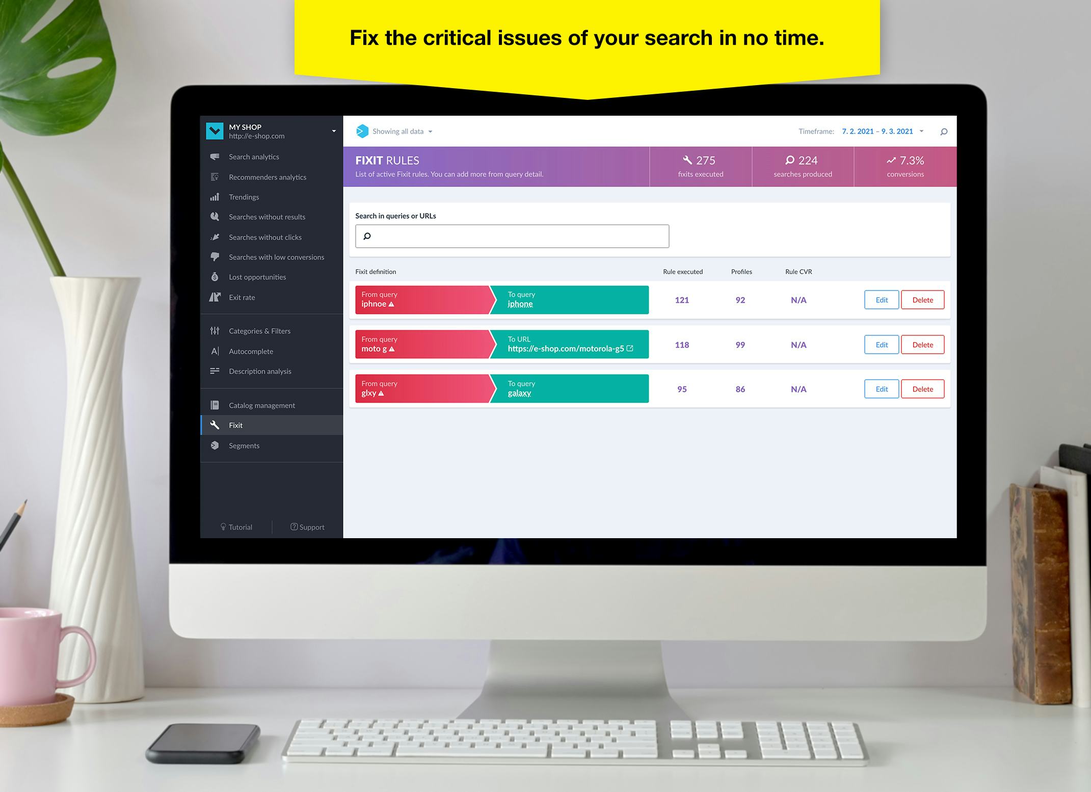This screenshot has width=1091, height=792.
Task: Open the Exit Rate icon in sidebar
Action: [215, 297]
